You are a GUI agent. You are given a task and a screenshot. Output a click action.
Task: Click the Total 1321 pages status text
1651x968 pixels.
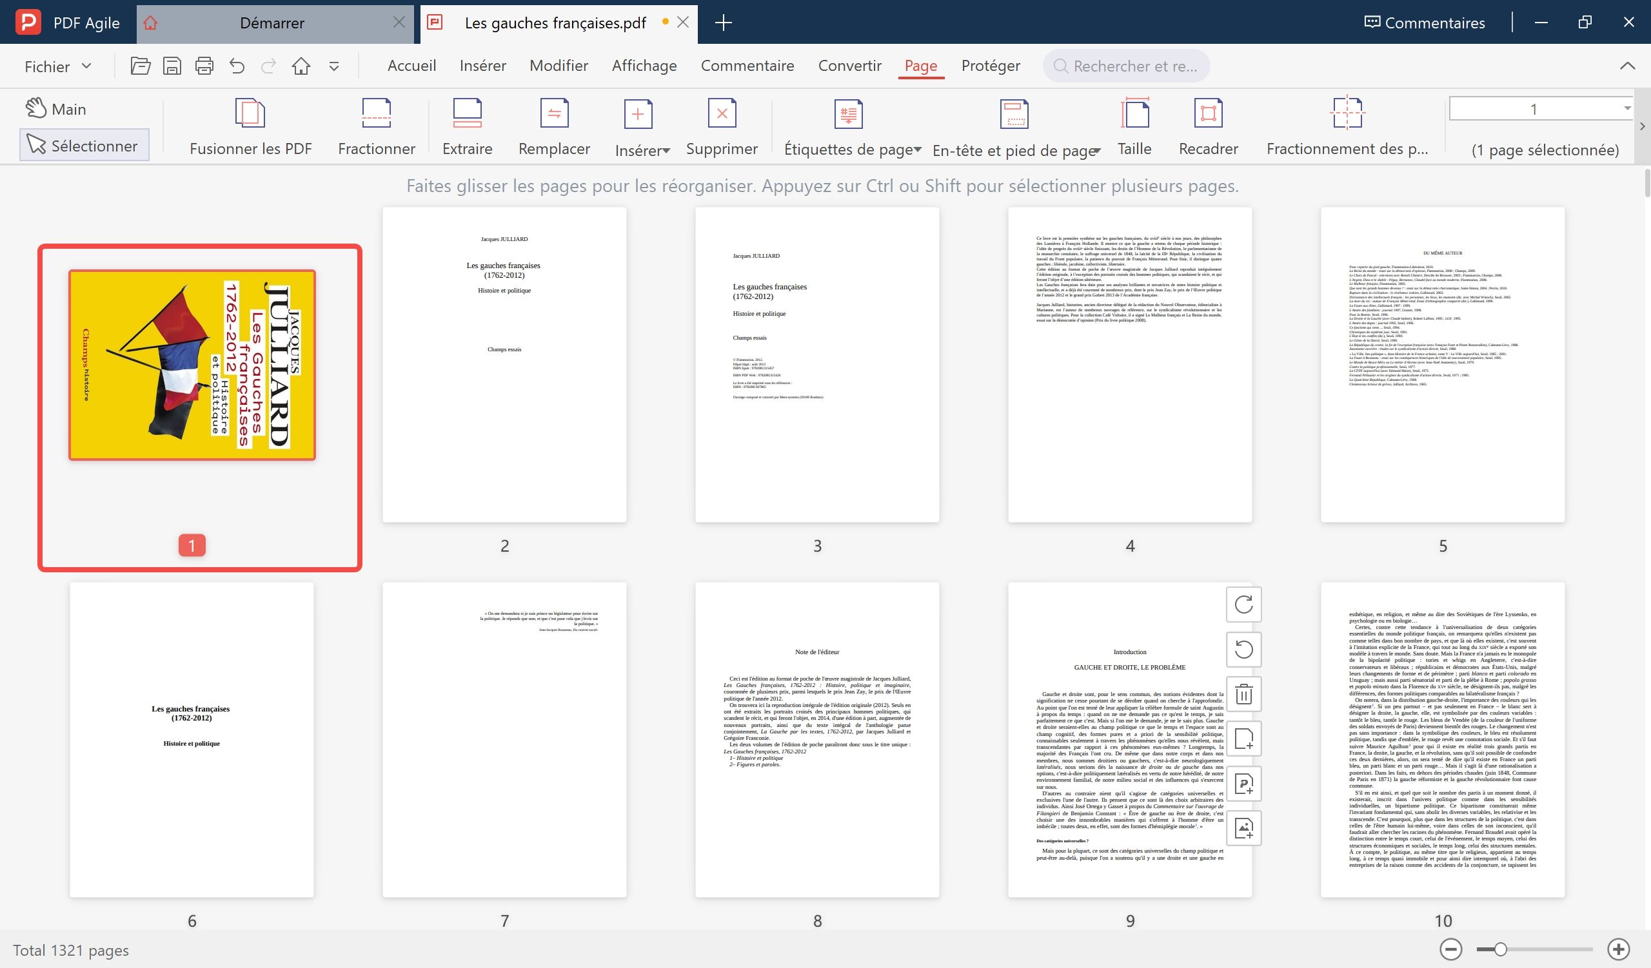tap(71, 951)
